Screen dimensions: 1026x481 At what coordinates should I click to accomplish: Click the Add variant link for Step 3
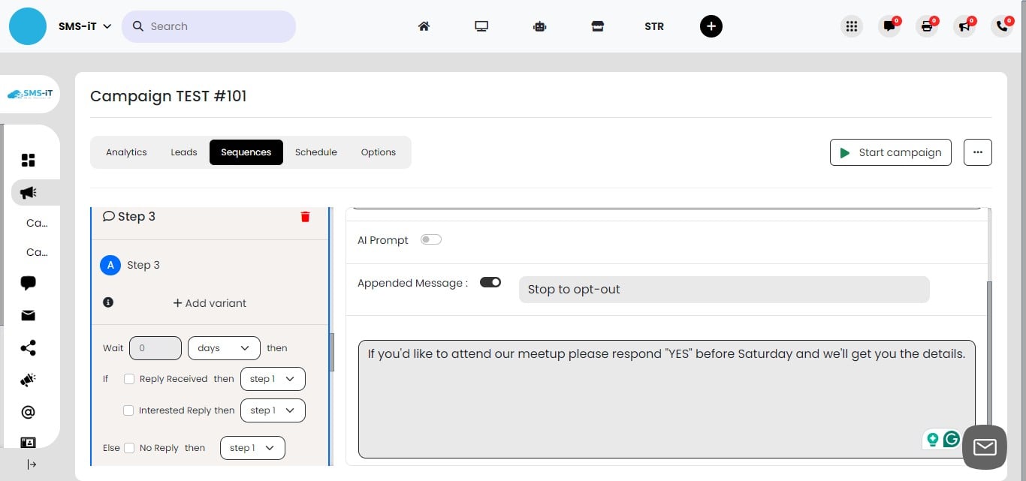[x=209, y=302]
